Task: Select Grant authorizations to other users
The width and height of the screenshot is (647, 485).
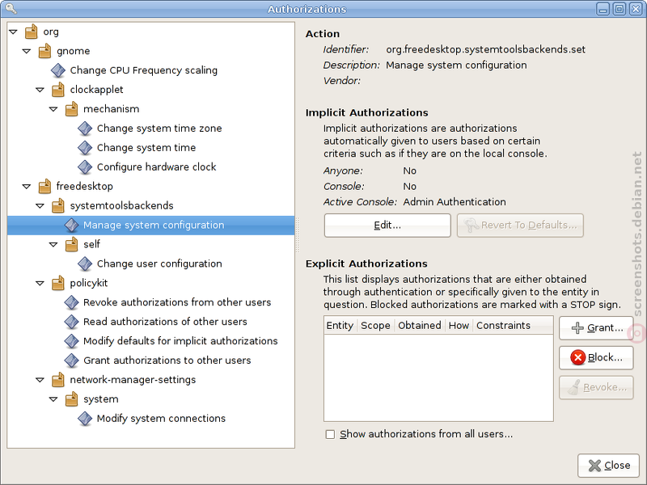Action: [x=167, y=361]
